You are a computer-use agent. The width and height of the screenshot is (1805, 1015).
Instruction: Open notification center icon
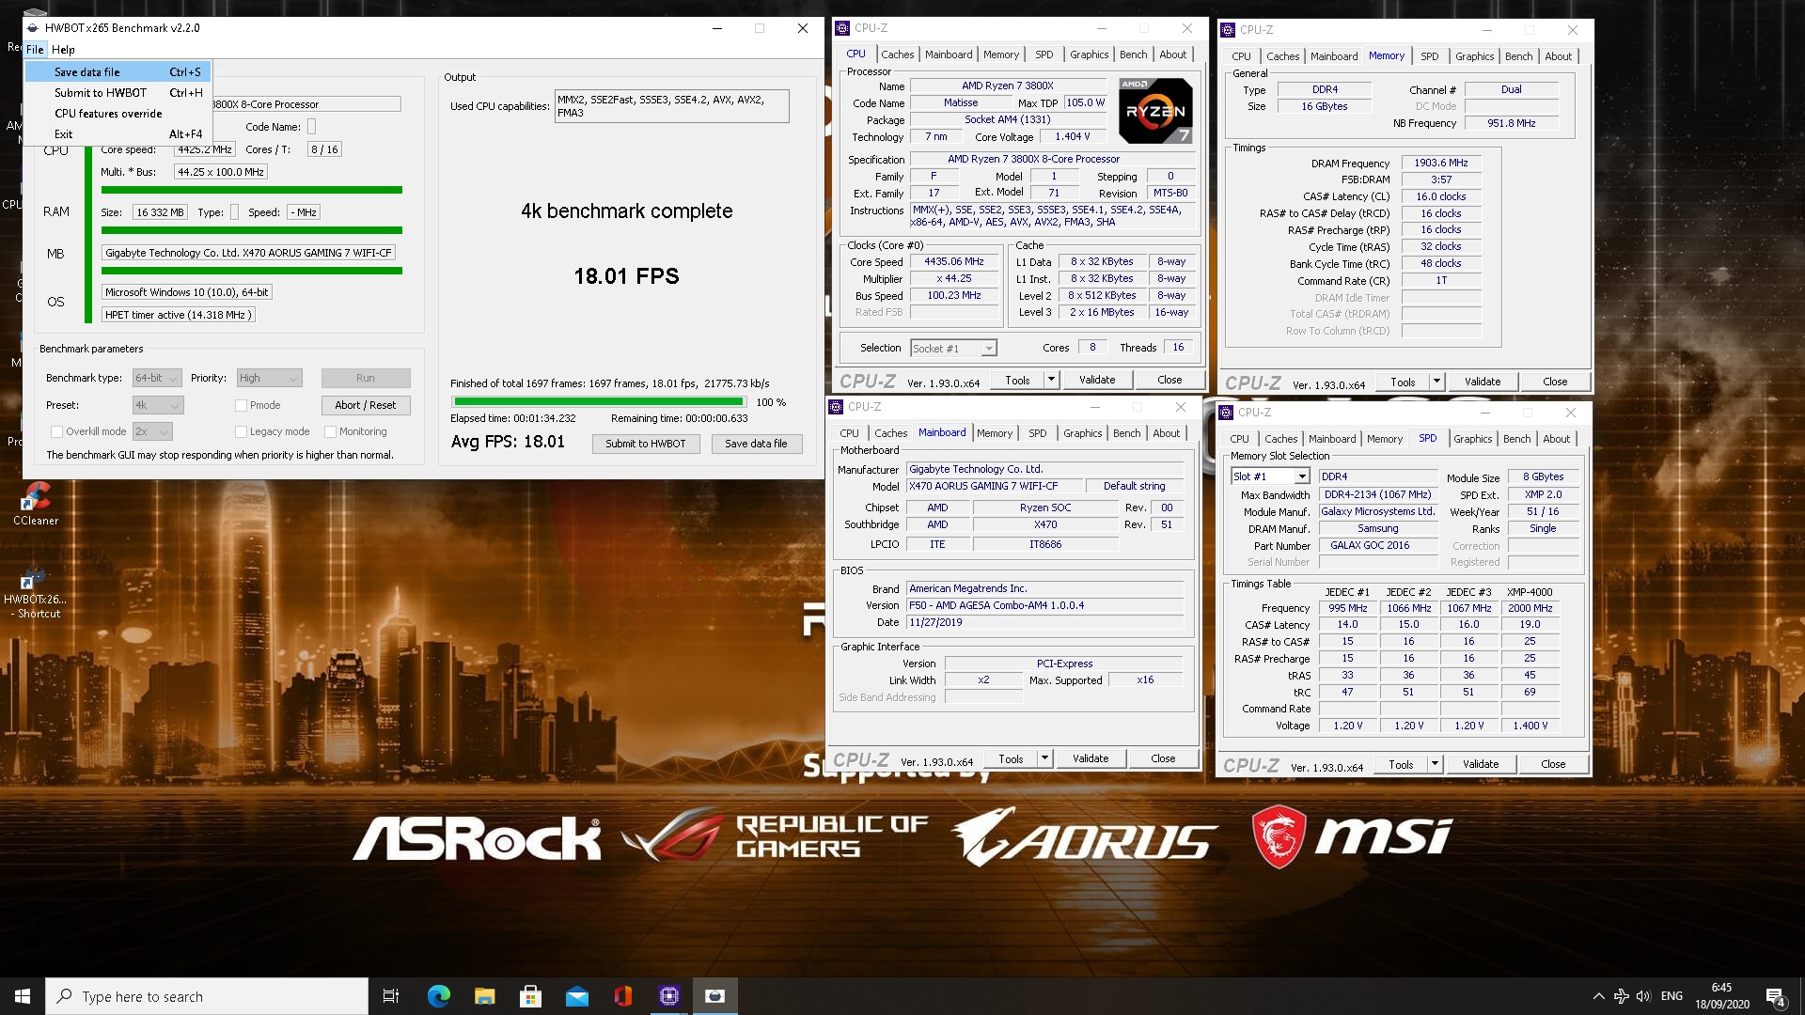pyautogui.click(x=1775, y=996)
